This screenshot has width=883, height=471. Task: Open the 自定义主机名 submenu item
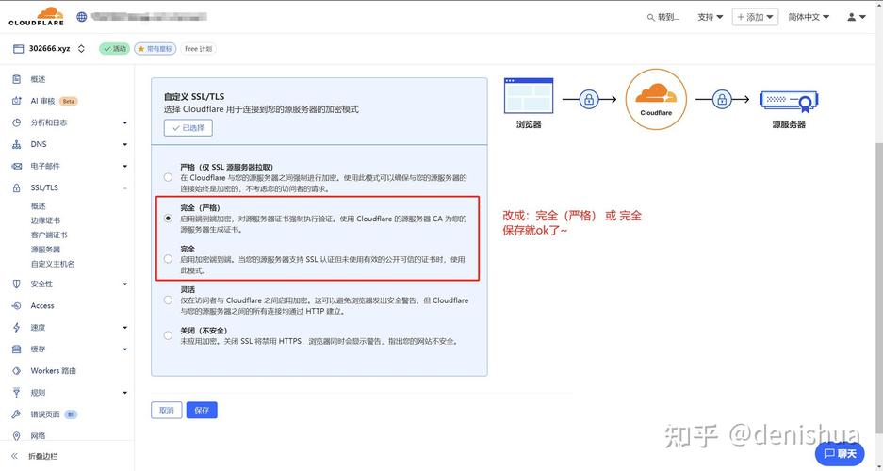click(53, 264)
